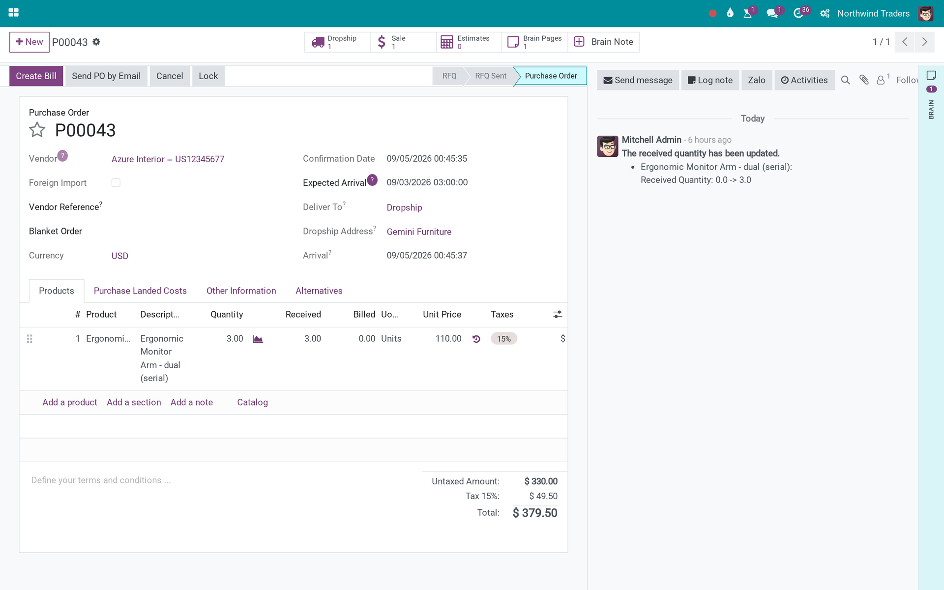Click the Expected Arrival date value
Viewport: 944px width, 590px height.
coord(427,182)
